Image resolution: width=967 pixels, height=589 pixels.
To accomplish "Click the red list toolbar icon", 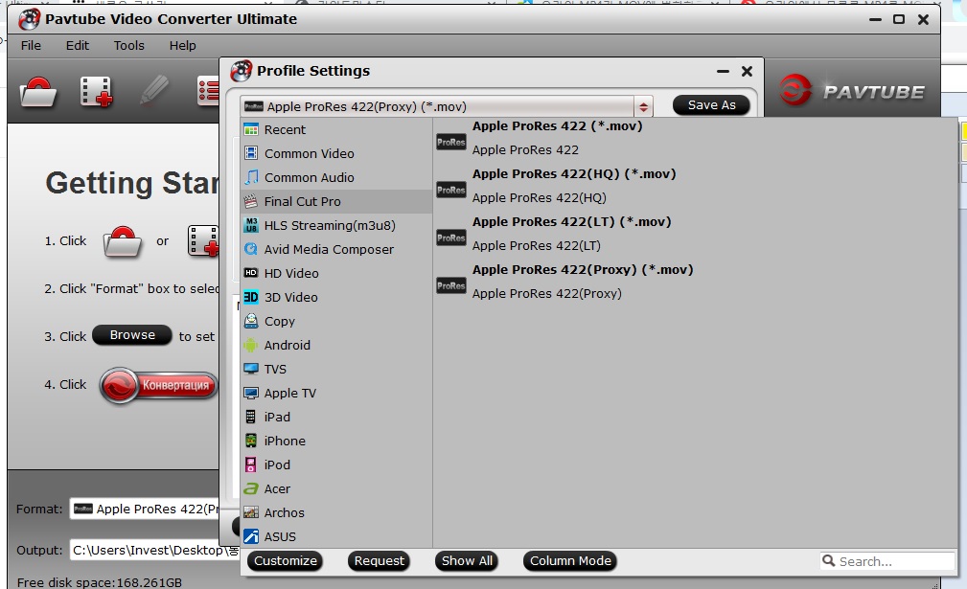I will [208, 91].
